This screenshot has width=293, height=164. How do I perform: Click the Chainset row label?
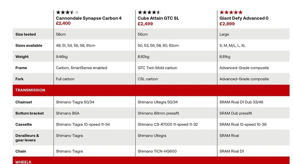coord(23,102)
